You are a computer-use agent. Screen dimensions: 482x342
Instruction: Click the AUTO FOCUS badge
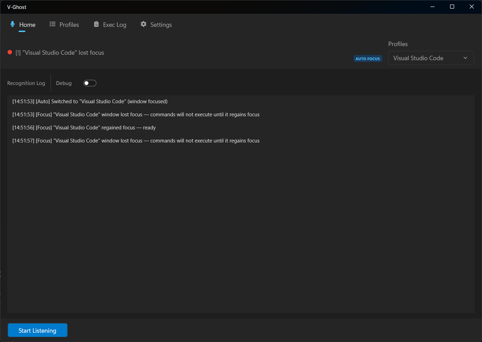368,59
